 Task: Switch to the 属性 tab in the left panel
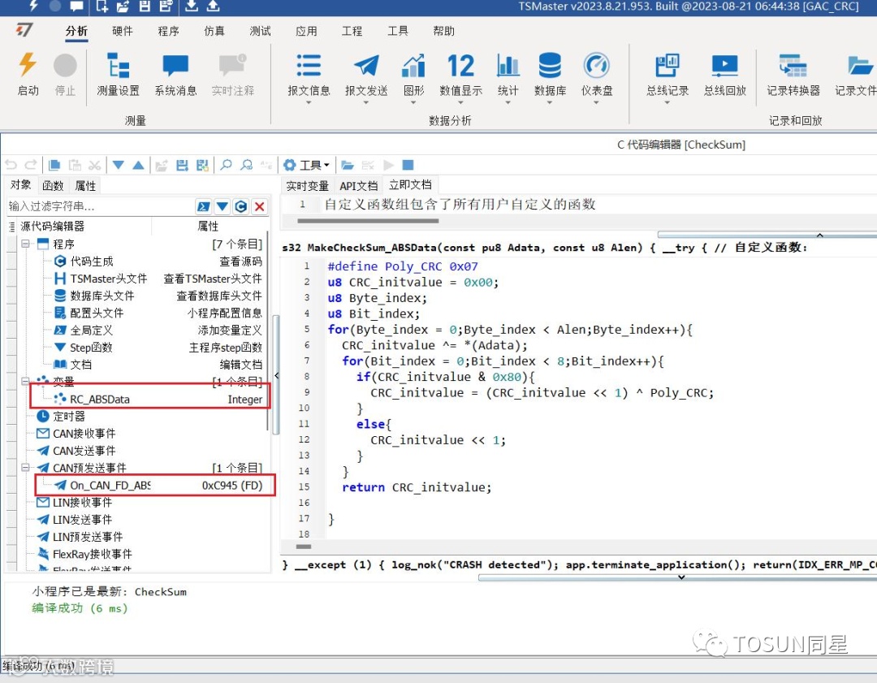click(x=85, y=186)
